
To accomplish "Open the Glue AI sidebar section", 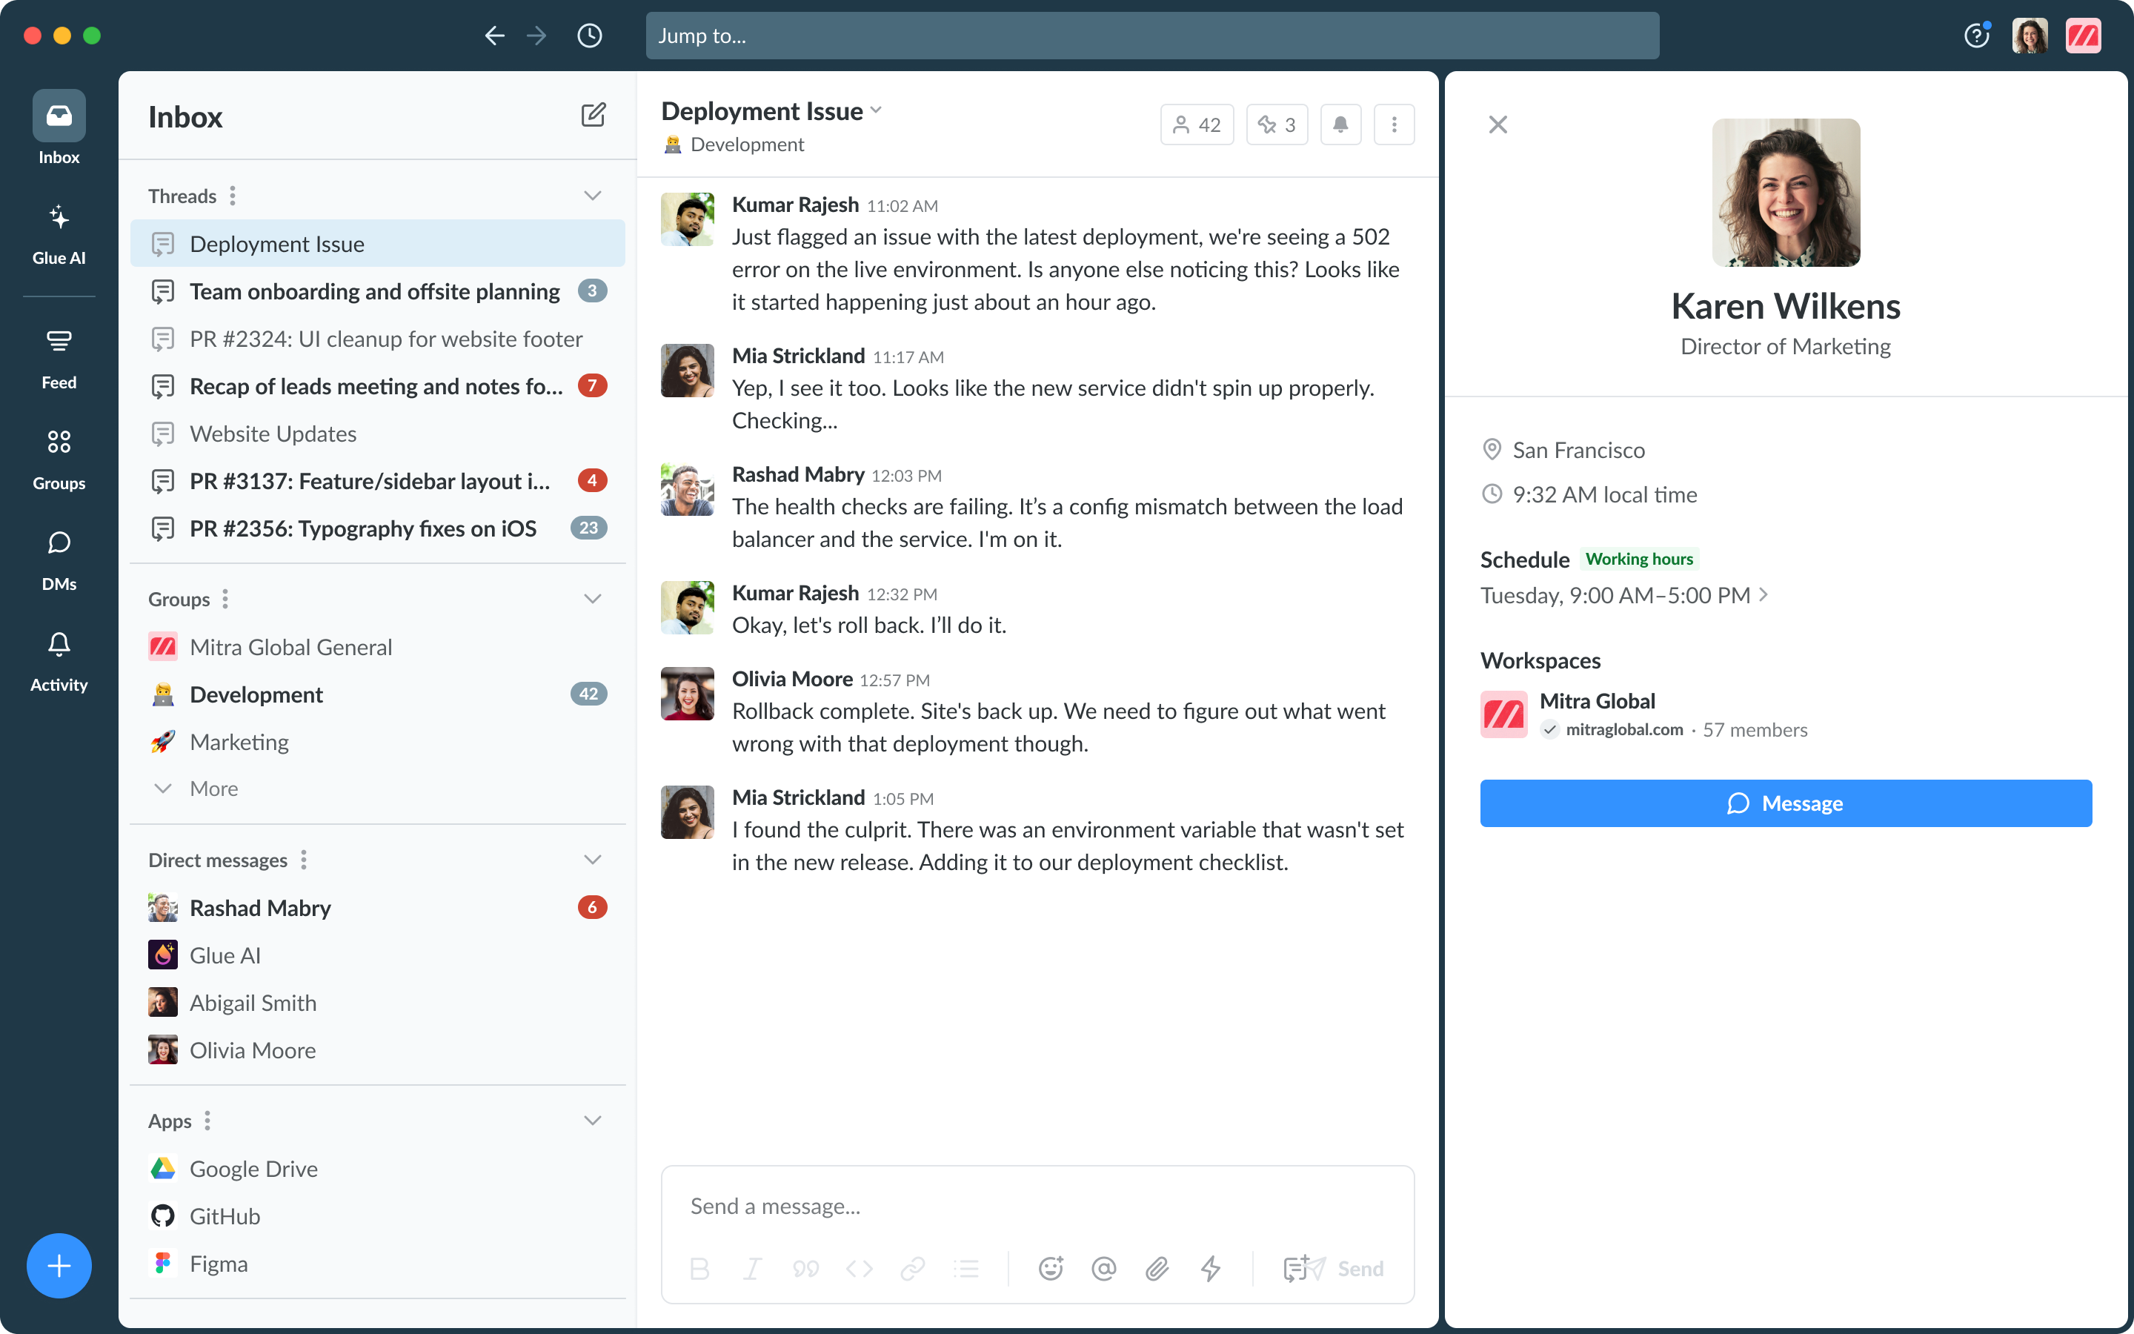I will pos(59,233).
